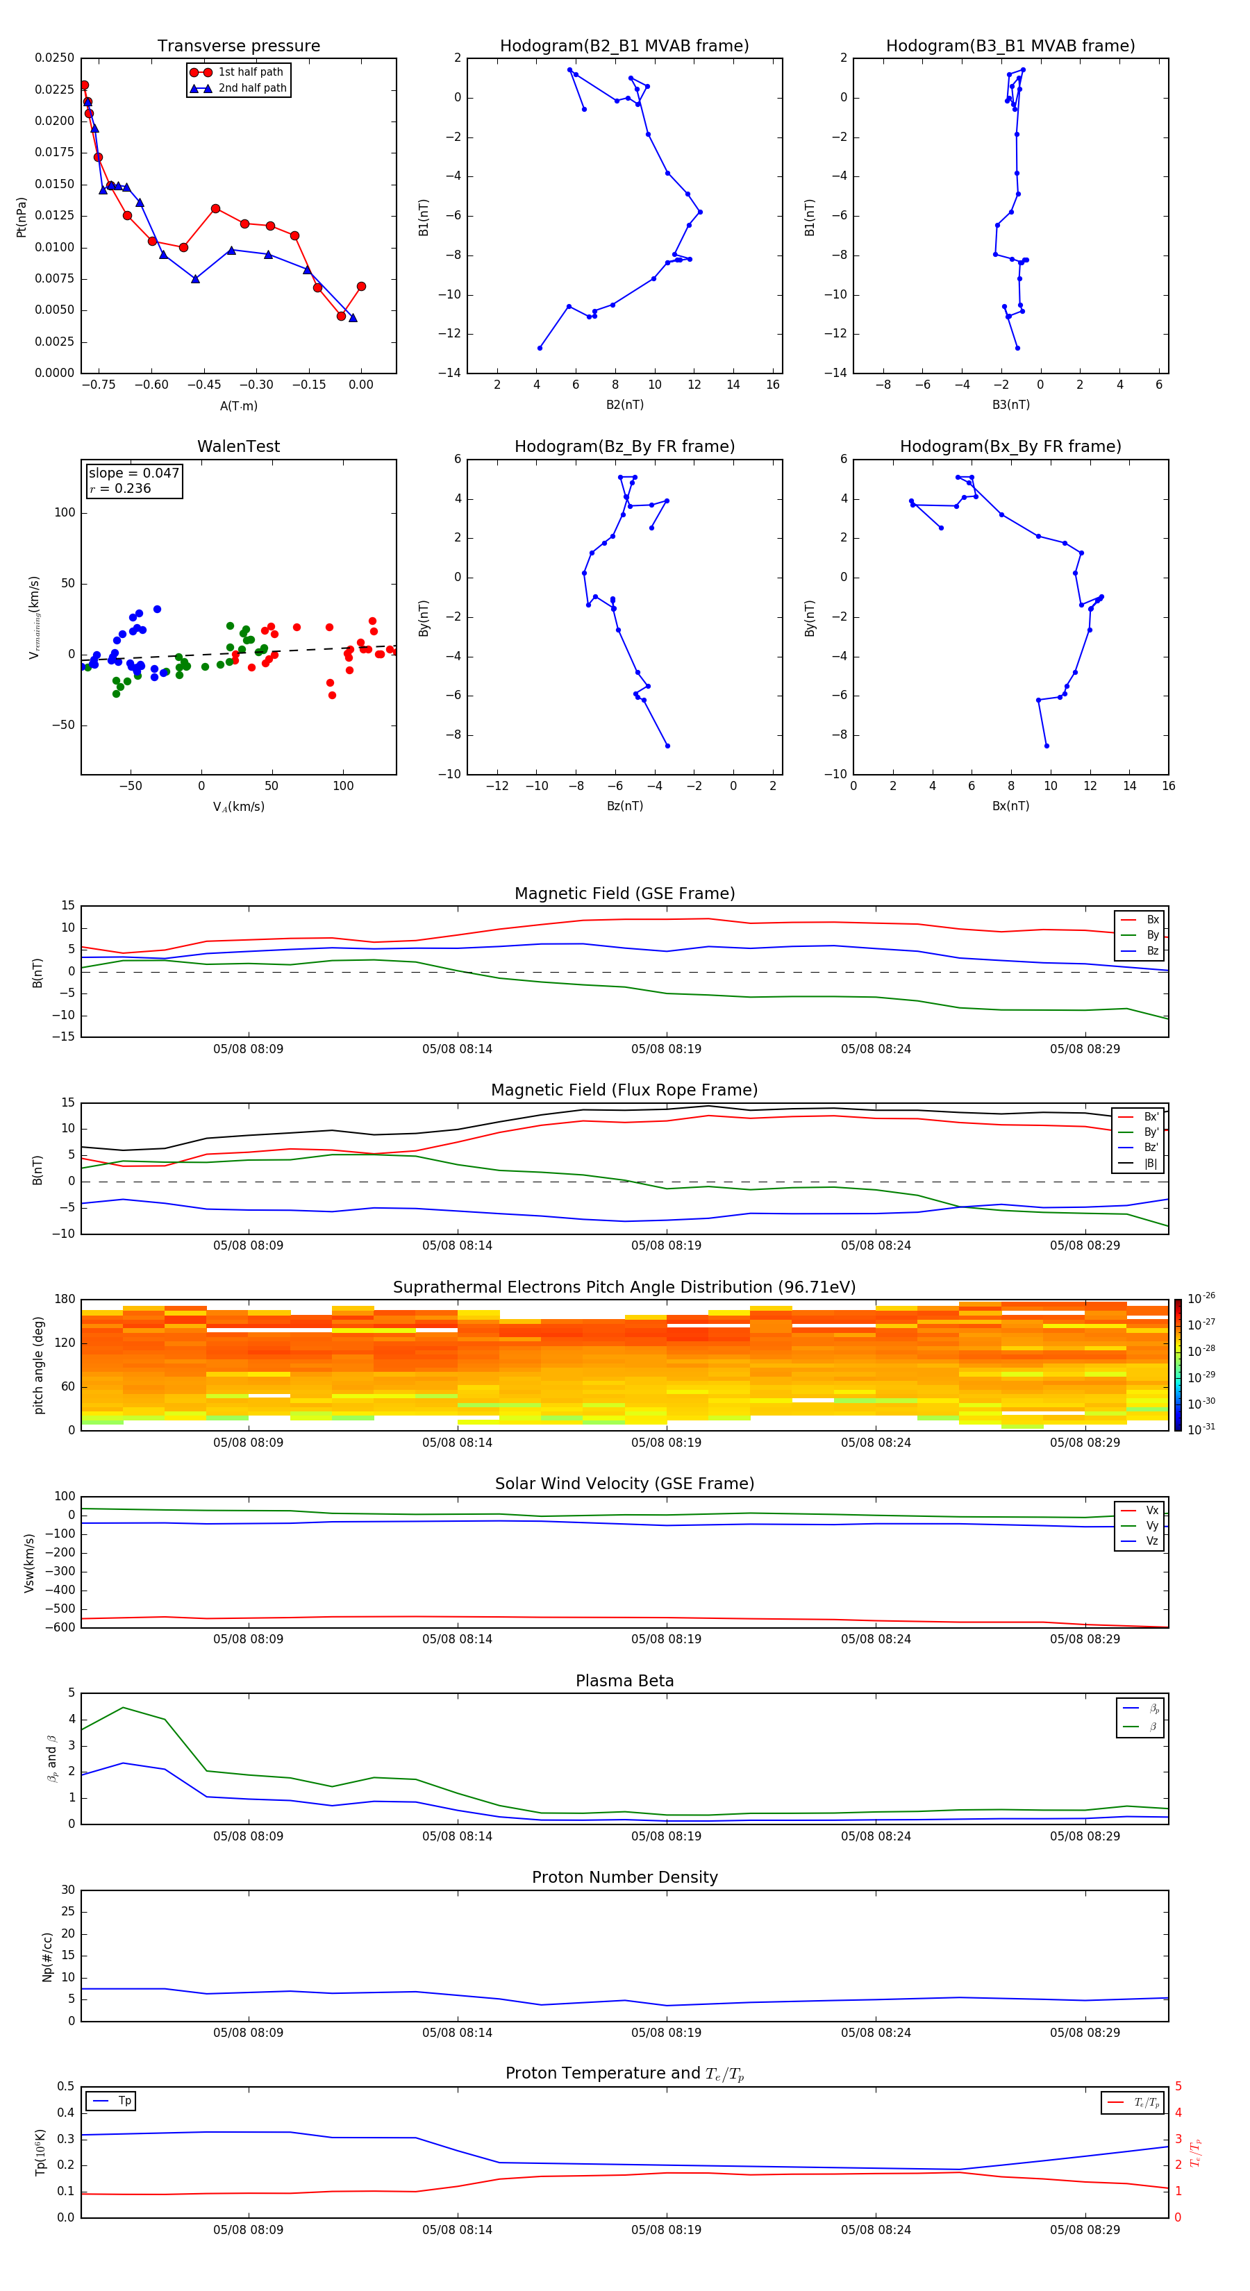Click '05/08 08:29' tick under Proton Temperature plot

pos(1085,2230)
